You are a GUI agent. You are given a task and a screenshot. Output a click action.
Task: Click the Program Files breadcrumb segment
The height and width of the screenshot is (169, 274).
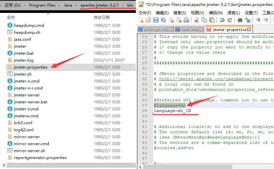[x=42, y=5]
